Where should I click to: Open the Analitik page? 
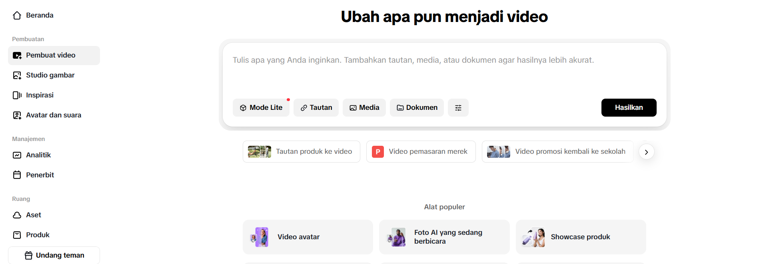tap(38, 155)
